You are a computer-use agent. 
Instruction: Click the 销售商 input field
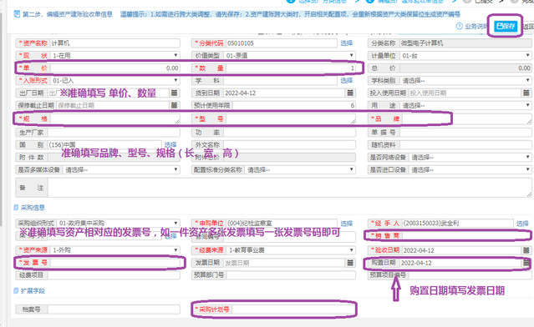pyautogui.click(x=466, y=236)
